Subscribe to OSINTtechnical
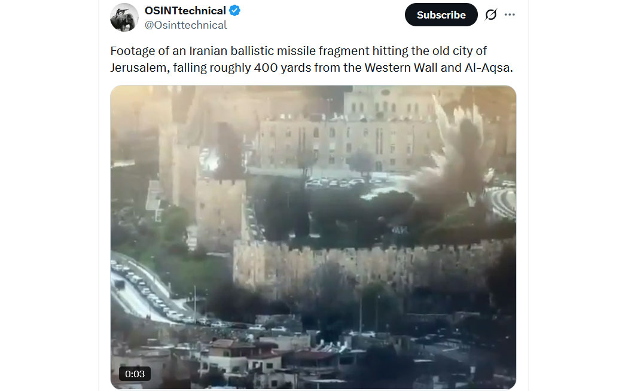The width and height of the screenshot is (628, 391). (441, 15)
